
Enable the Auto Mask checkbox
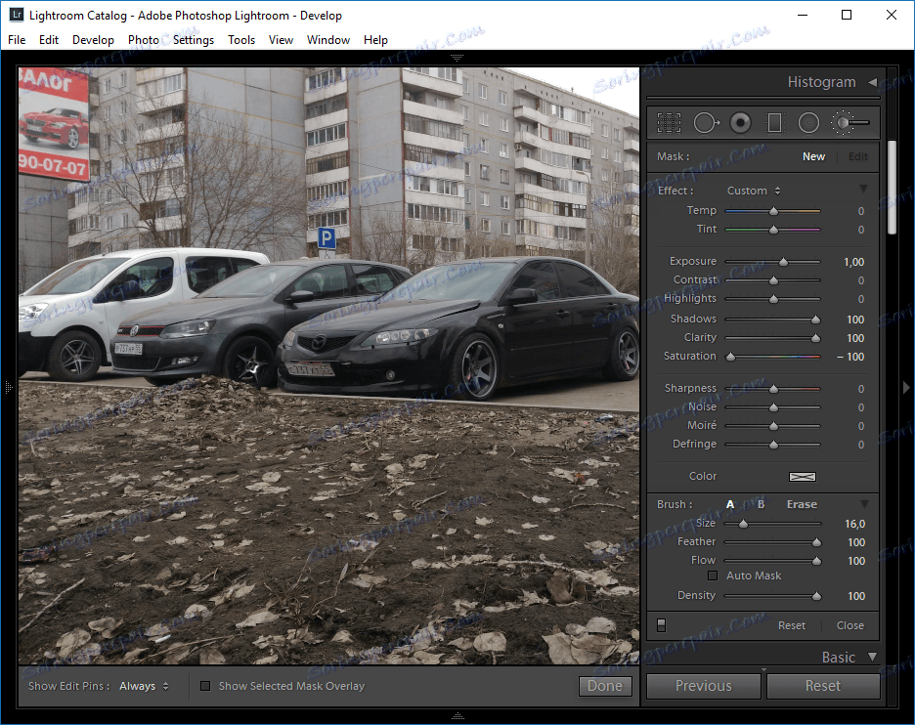coord(713,576)
